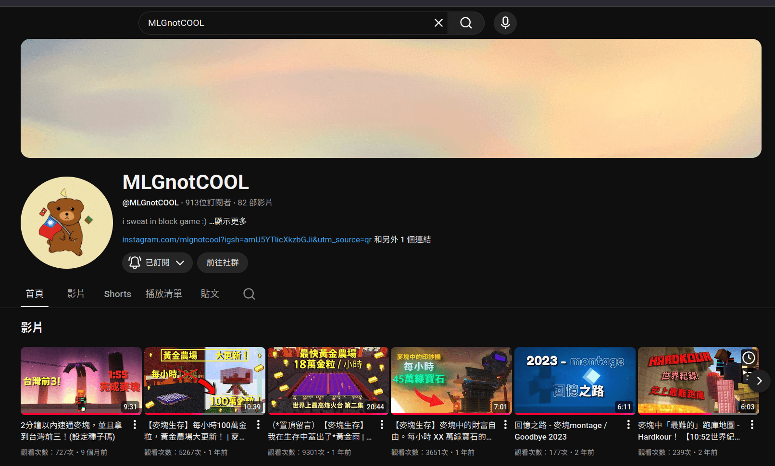Open menu for Hardkour 跑庫地圖 video

click(x=752, y=425)
